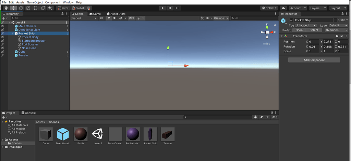Open the Overrides dropdown
The height and width of the screenshot is (161, 351).
click(x=337, y=30)
